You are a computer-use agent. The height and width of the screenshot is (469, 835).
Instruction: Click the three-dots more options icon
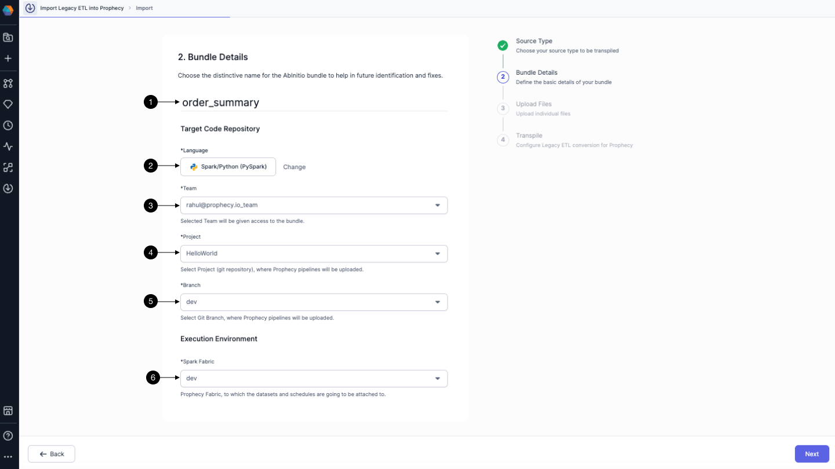pyautogui.click(x=8, y=457)
